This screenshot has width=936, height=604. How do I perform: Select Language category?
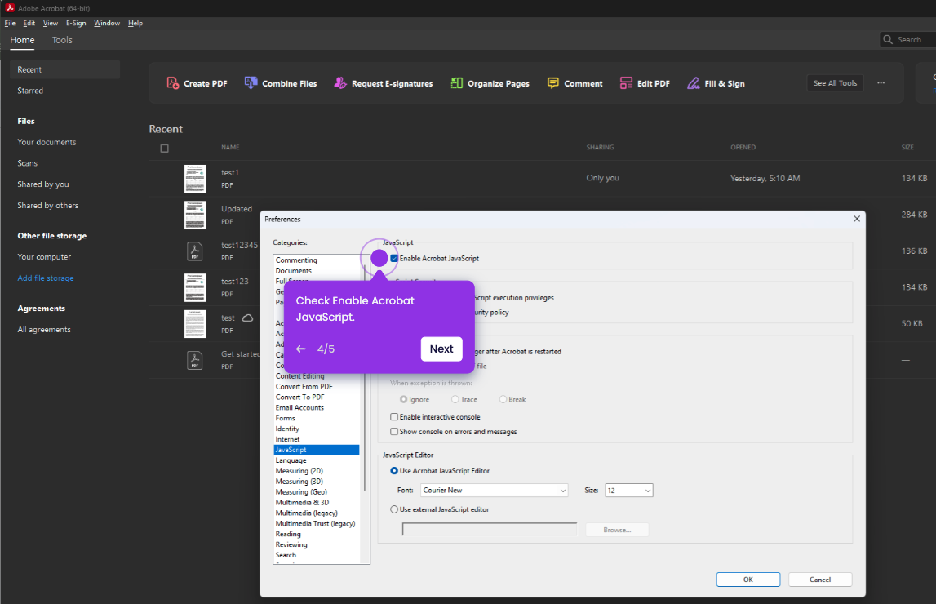[291, 460]
